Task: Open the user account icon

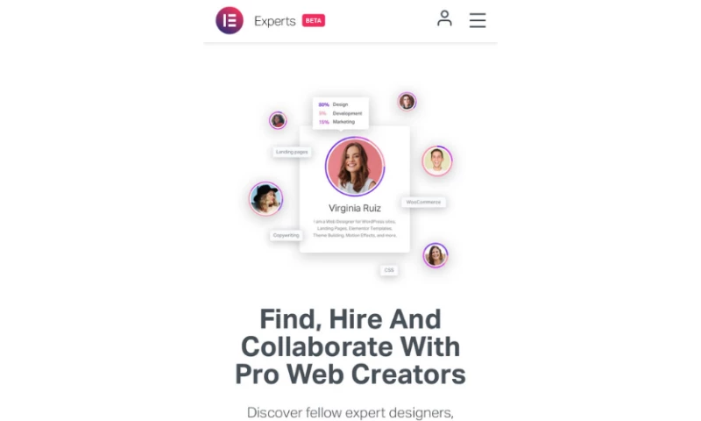Action: click(x=444, y=18)
